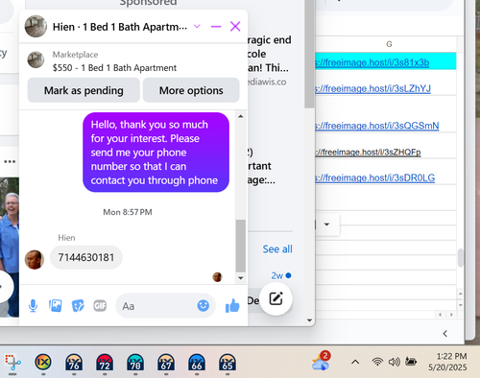Click the Facebook page scroll down arrow
The height and width of the screenshot is (378, 480).
pyautogui.click(x=309, y=320)
